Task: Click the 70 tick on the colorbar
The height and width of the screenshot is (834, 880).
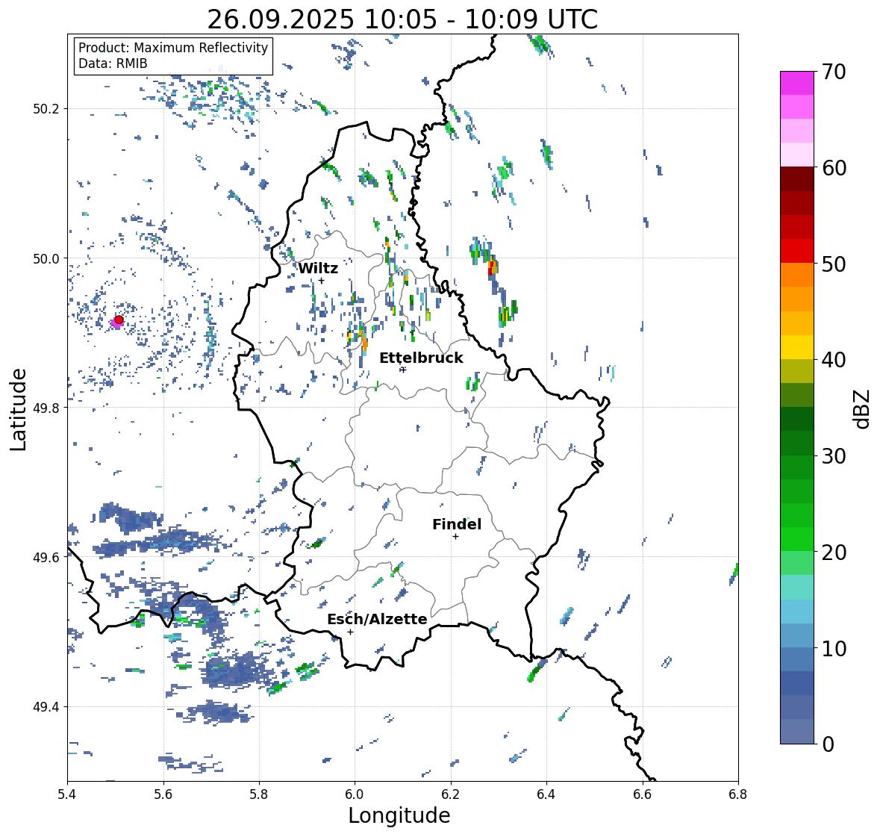Action: 834,72
